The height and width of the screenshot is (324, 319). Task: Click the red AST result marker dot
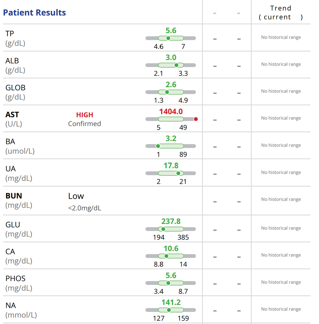click(x=196, y=119)
